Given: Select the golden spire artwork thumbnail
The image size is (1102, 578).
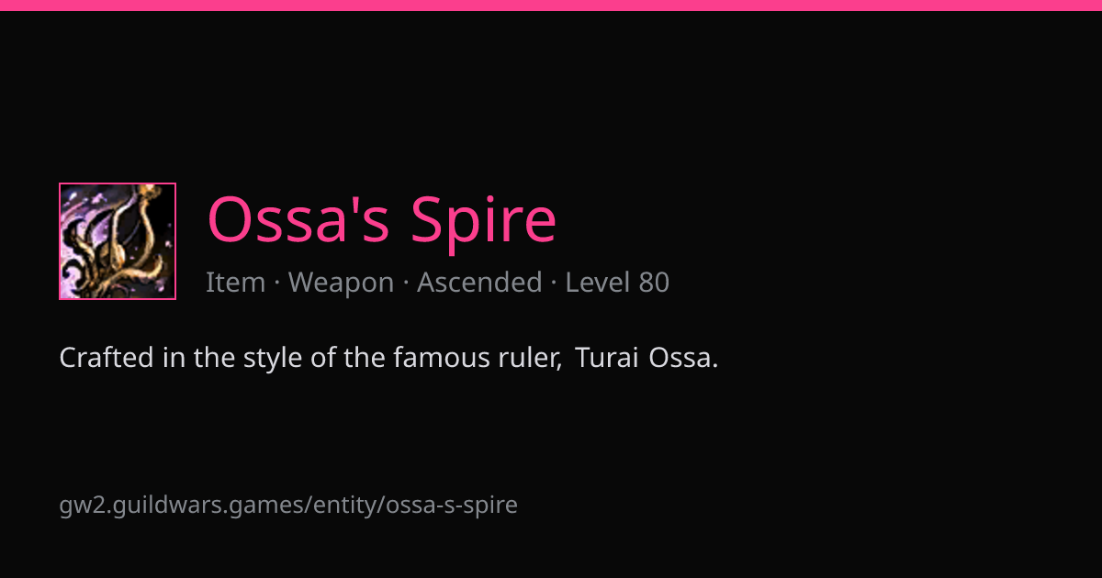Looking at the screenshot, I should point(118,241).
